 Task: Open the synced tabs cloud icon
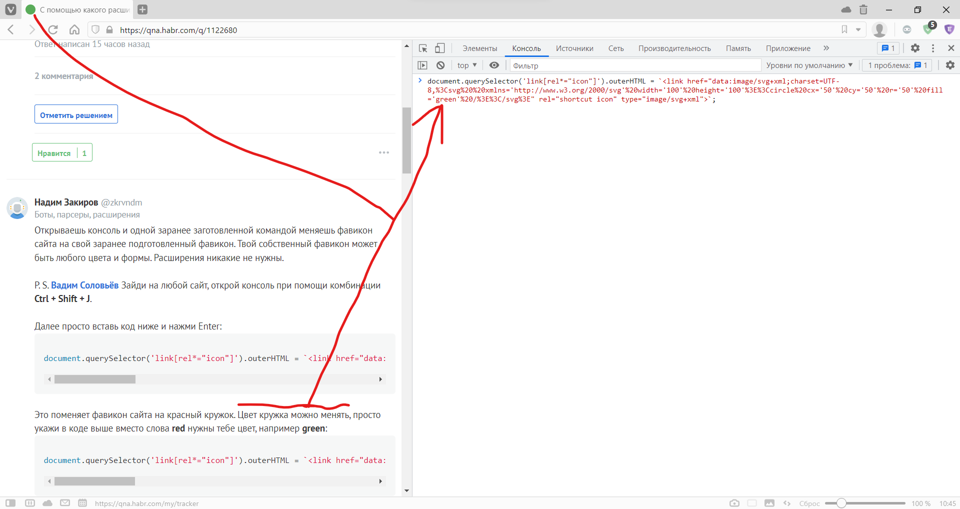tap(846, 9)
